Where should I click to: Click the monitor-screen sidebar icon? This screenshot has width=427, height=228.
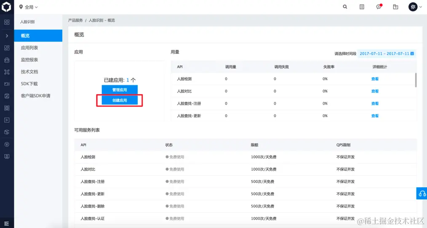click(7, 156)
